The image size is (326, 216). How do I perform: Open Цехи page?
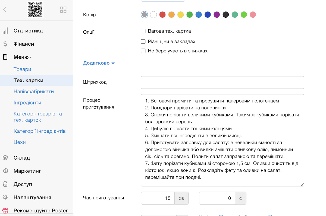tap(20, 142)
